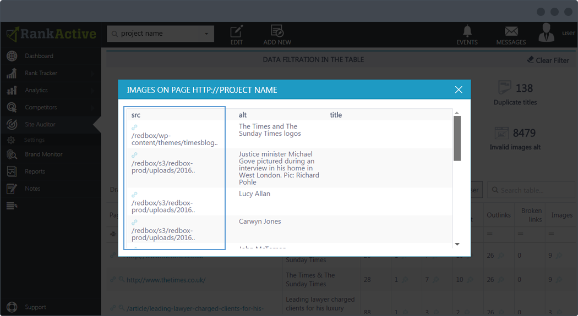This screenshot has height=316, width=578.
Task: Open Reports in the sidebar
Action: [35, 171]
